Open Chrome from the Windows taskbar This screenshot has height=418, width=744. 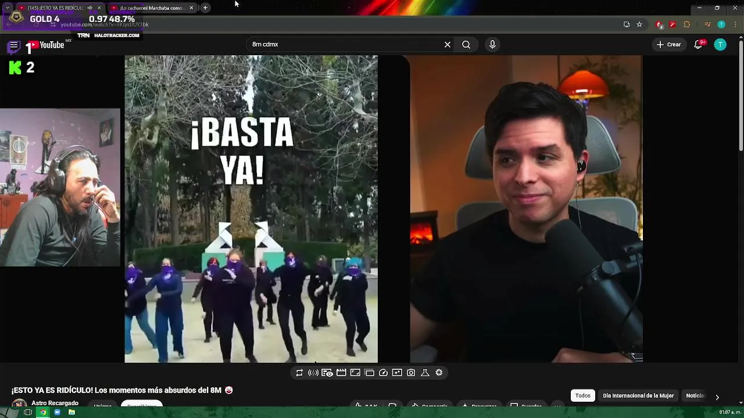(x=42, y=412)
